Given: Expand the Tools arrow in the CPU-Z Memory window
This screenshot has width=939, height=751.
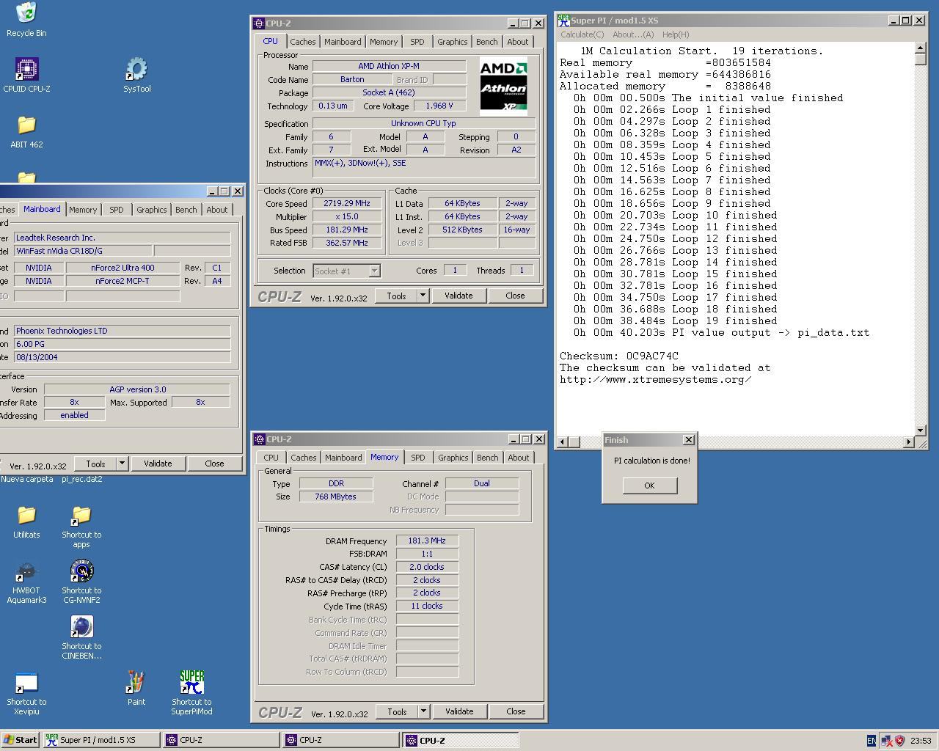Looking at the screenshot, I should pos(423,711).
